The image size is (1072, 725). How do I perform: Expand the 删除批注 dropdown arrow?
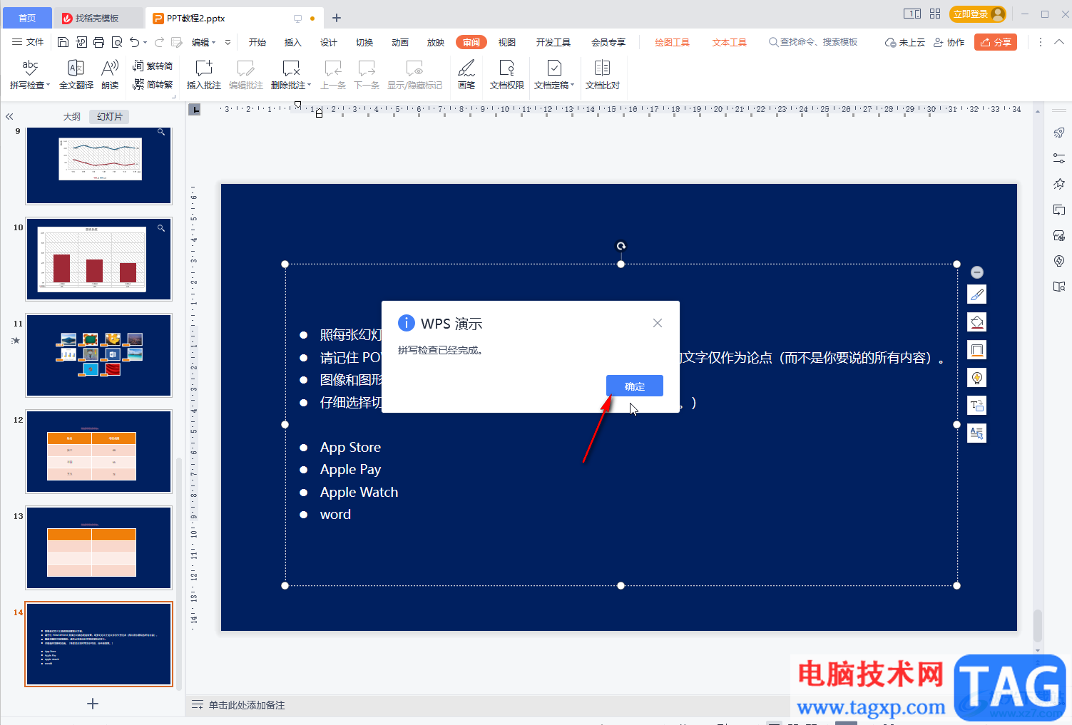tap(310, 86)
